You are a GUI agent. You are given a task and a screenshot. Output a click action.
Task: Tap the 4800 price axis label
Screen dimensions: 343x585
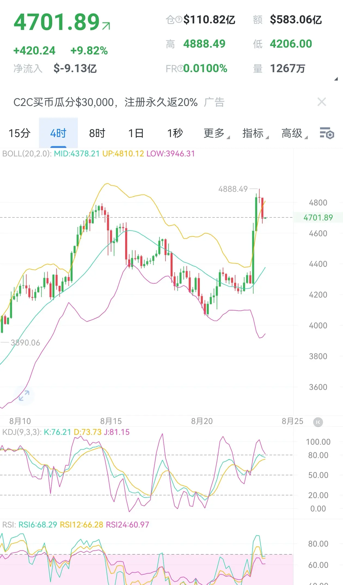tap(318, 203)
